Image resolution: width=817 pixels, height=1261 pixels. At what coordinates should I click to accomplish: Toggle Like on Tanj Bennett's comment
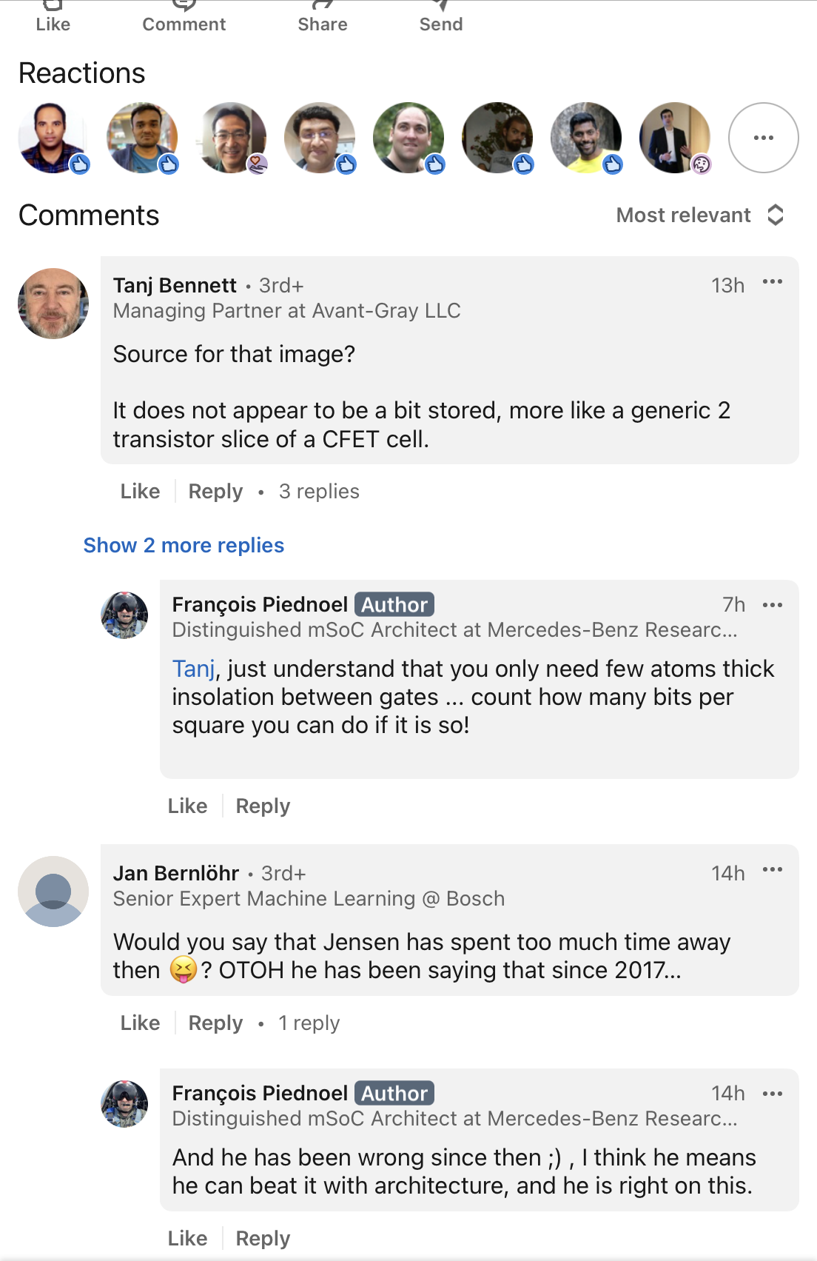click(x=140, y=492)
